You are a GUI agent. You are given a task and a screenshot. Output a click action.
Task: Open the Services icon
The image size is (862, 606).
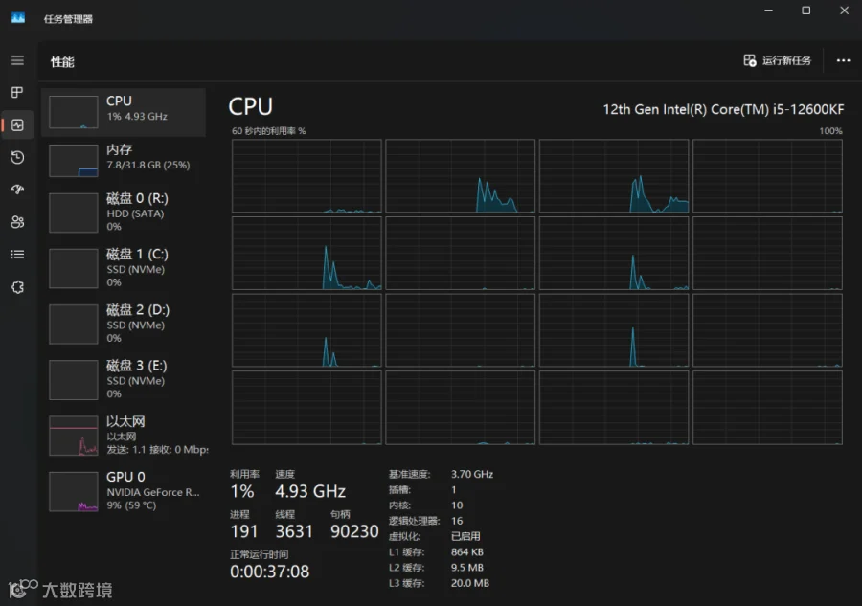tap(17, 287)
